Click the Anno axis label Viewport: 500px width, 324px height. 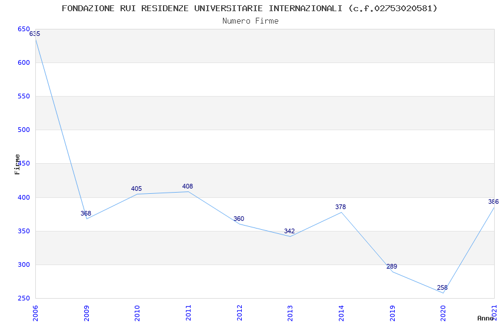[485, 318]
